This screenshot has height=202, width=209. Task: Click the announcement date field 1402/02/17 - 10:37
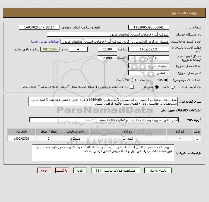point(39,27)
